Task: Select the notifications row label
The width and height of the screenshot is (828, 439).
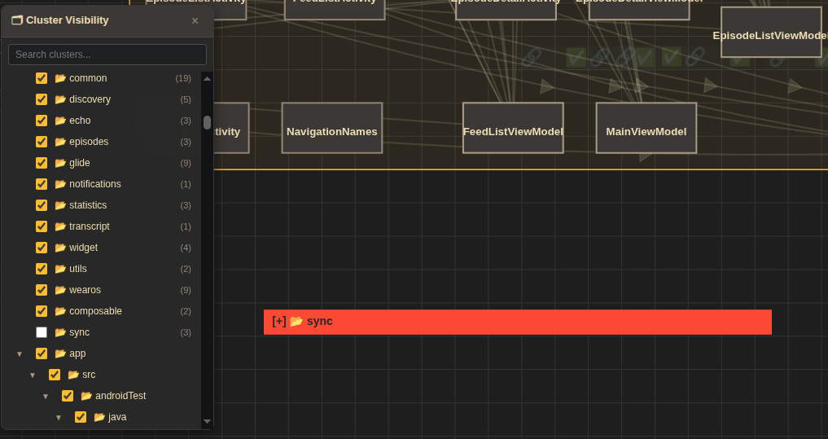Action: click(95, 184)
